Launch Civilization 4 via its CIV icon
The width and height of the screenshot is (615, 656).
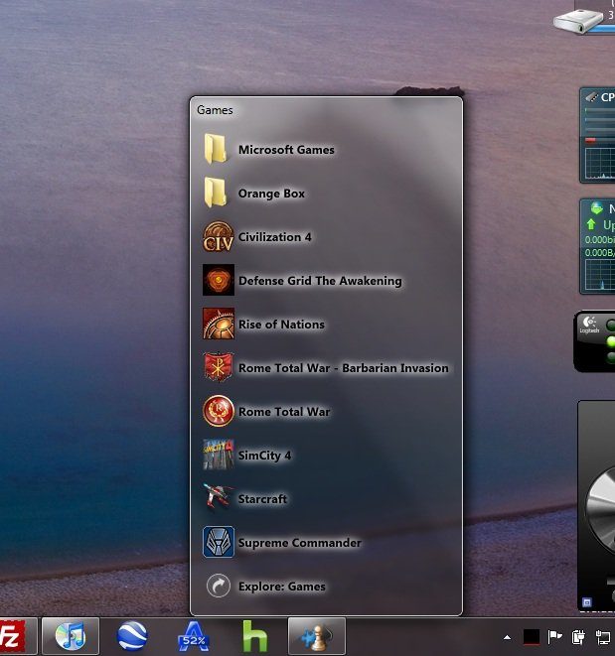(x=218, y=237)
